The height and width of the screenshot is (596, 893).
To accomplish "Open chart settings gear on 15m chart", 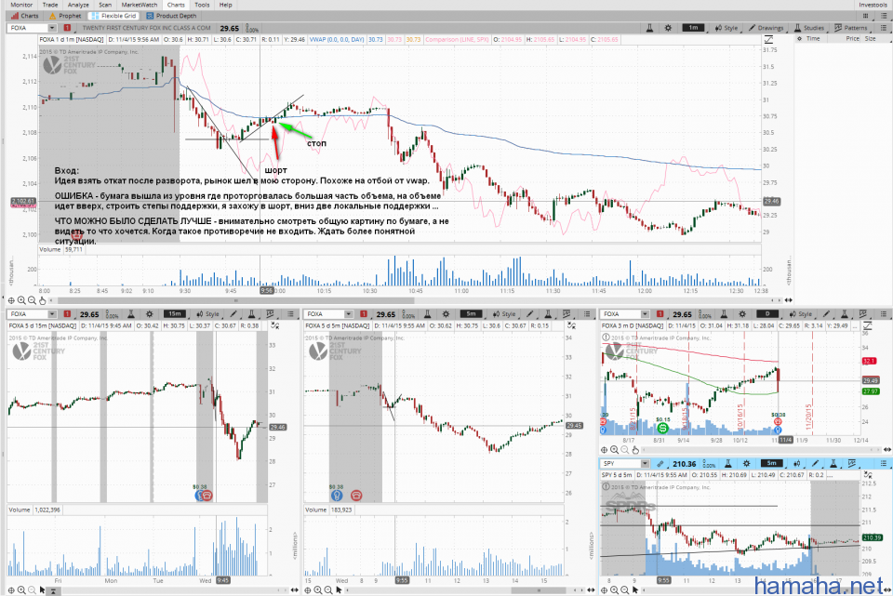I will coord(149,314).
